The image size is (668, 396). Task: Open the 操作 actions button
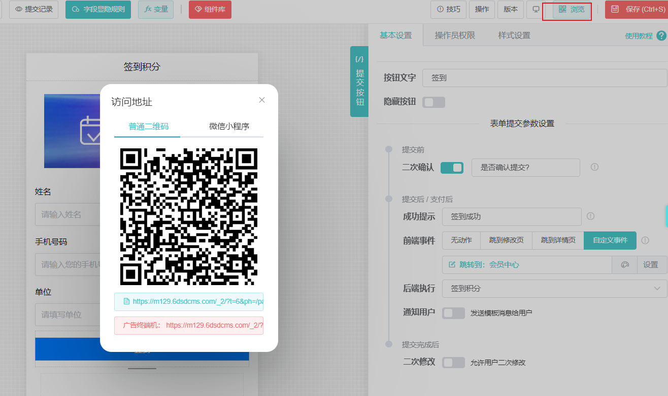482,9
